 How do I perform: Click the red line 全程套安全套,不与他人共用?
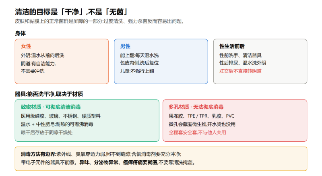pyautogui.click(x=197, y=133)
